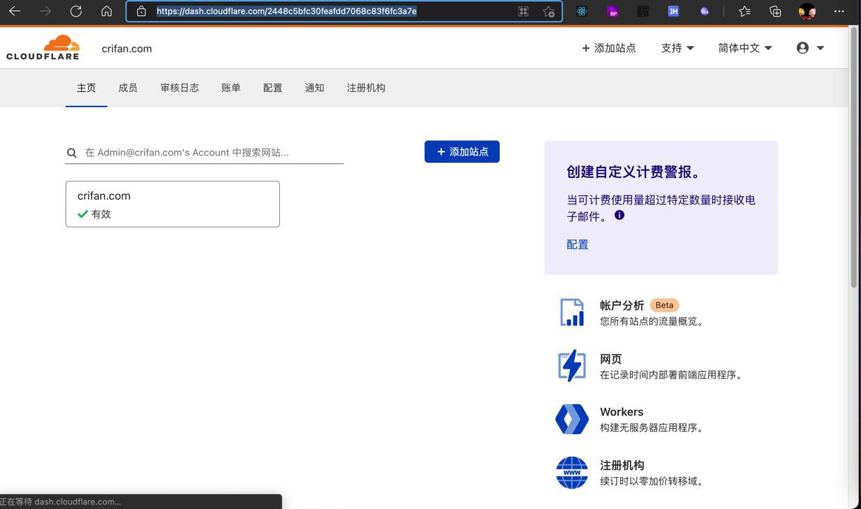Click the registrar WWW globe icon
The height and width of the screenshot is (509, 861).
[572, 473]
